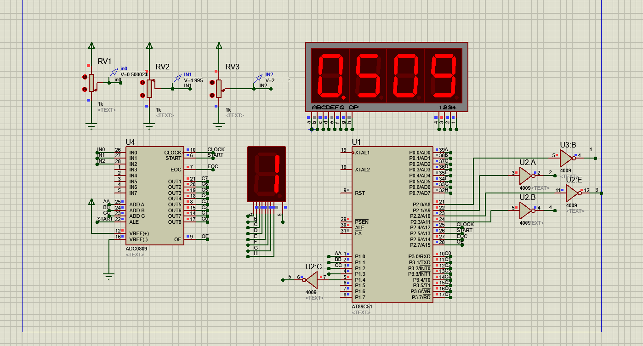Select the single-digit seven-segment display
Viewport: 643px width, 346px height.
click(x=267, y=174)
